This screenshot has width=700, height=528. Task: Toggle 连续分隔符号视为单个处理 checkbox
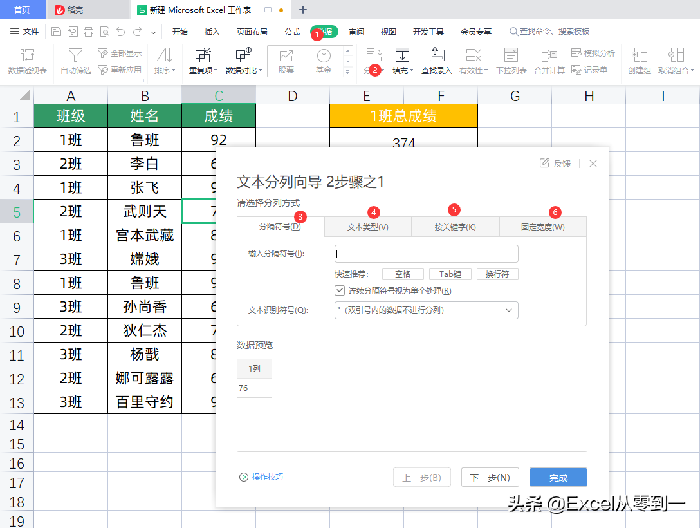tap(340, 291)
